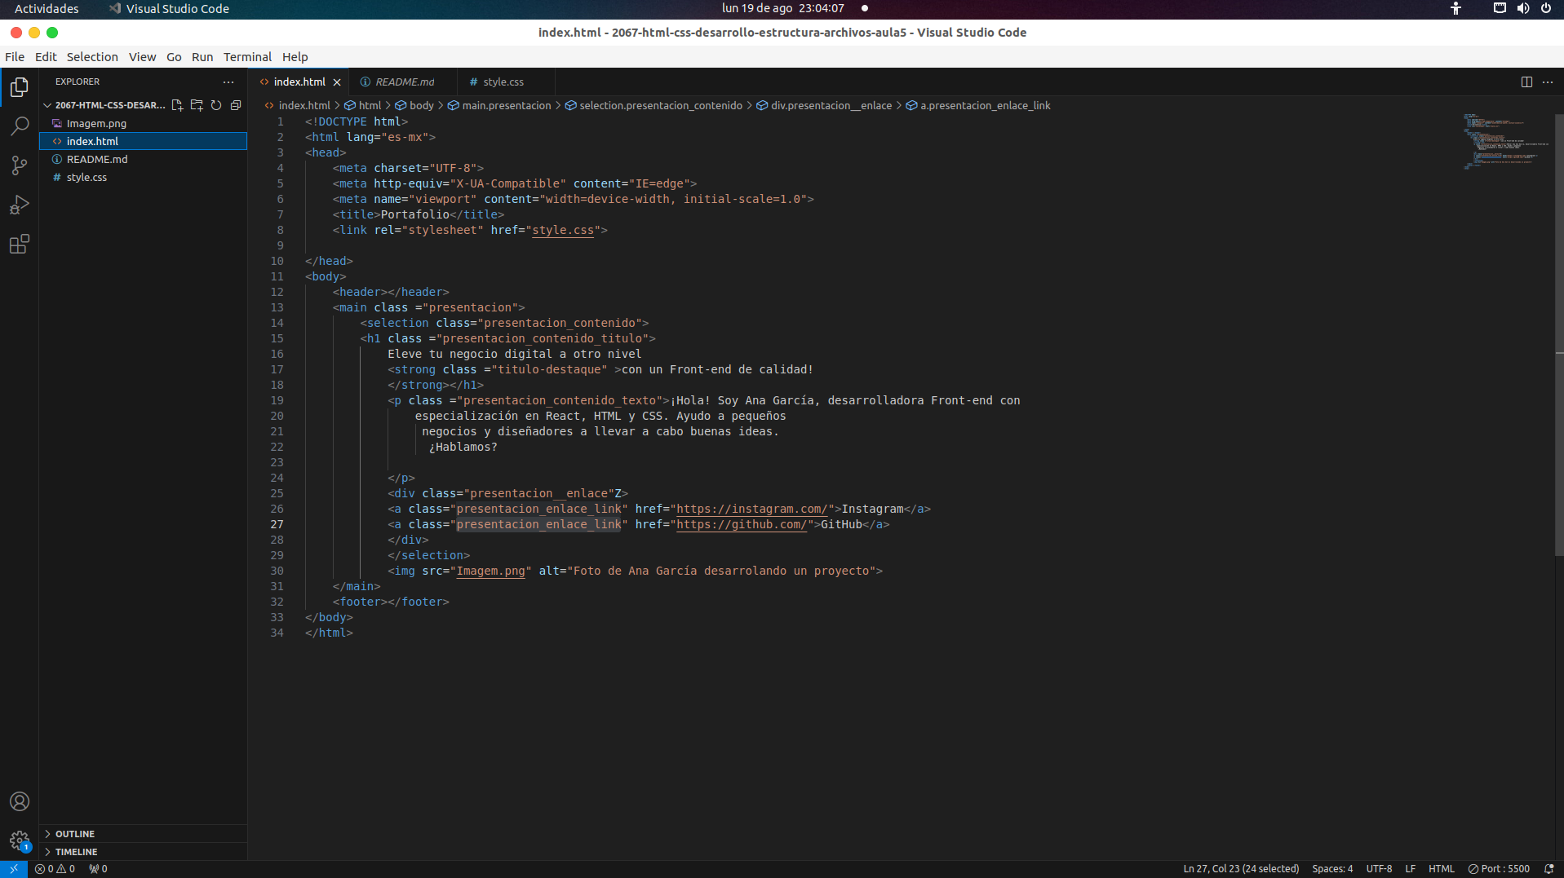Image resolution: width=1564 pixels, height=878 pixels.
Task: Open the Extensions view
Action: 20,244
